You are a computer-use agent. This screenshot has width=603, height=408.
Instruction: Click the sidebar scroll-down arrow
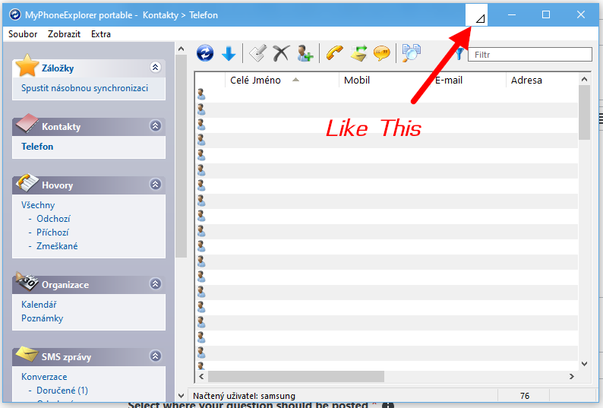[x=182, y=395]
